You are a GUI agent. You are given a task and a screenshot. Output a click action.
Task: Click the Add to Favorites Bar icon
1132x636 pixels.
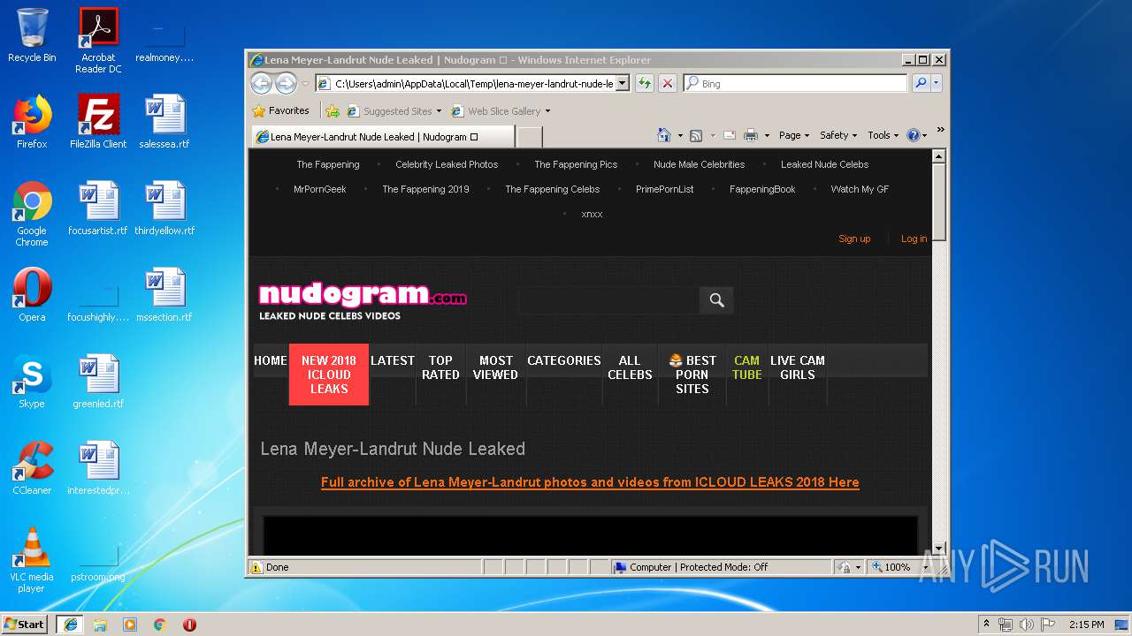333,111
